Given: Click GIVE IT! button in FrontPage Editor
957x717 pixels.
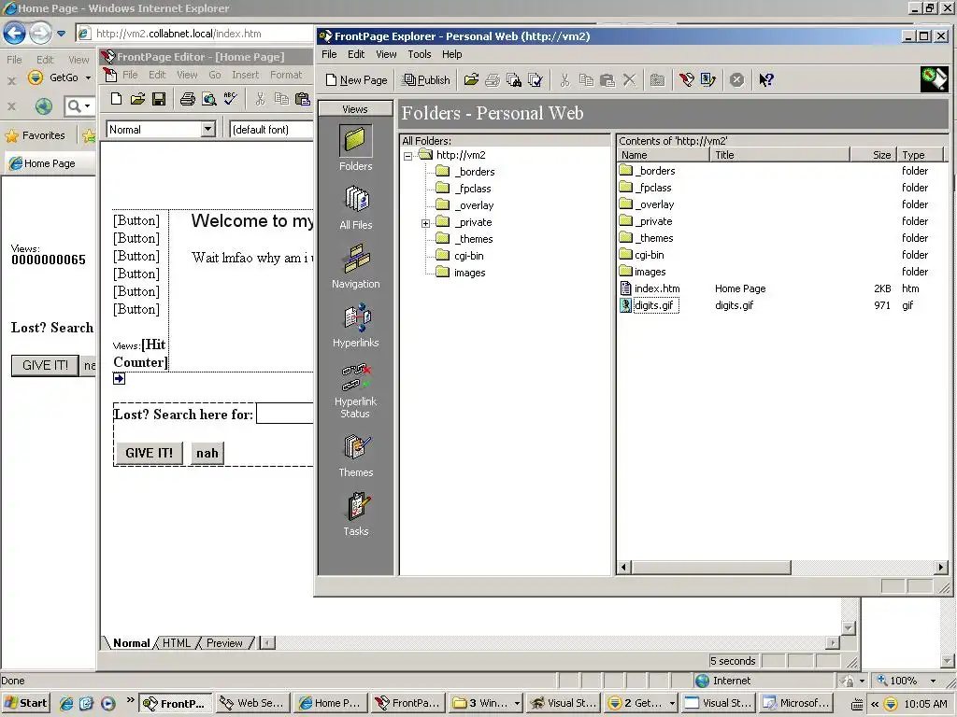Looking at the screenshot, I should click(x=149, y=453).
